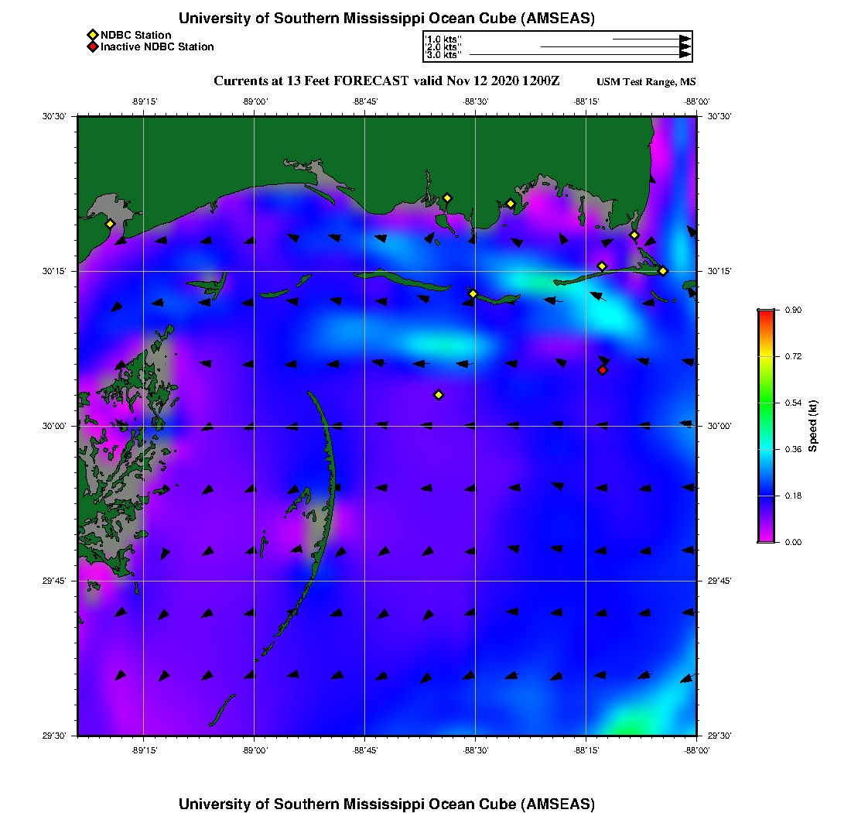Viewport: 851px width, 813px height.
Task: Click the coastal yellow station marker just east of -88°30'
Action: [x=511, y=204]
